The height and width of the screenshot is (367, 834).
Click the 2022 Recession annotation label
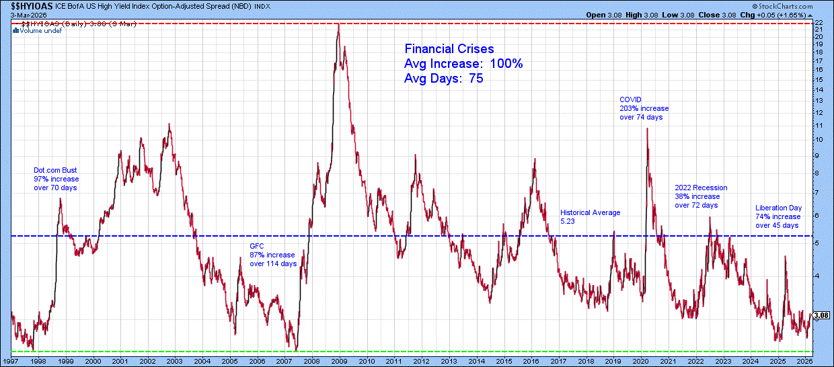[700, 196]
